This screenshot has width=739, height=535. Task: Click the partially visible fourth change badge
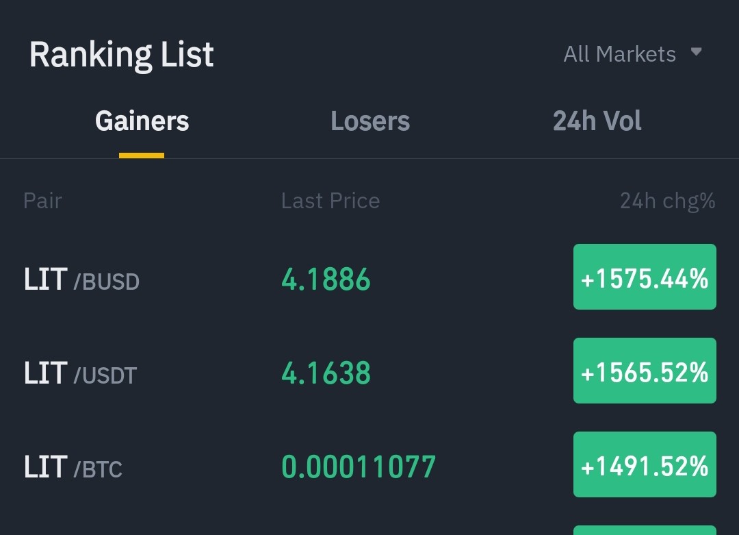[645, 530]
